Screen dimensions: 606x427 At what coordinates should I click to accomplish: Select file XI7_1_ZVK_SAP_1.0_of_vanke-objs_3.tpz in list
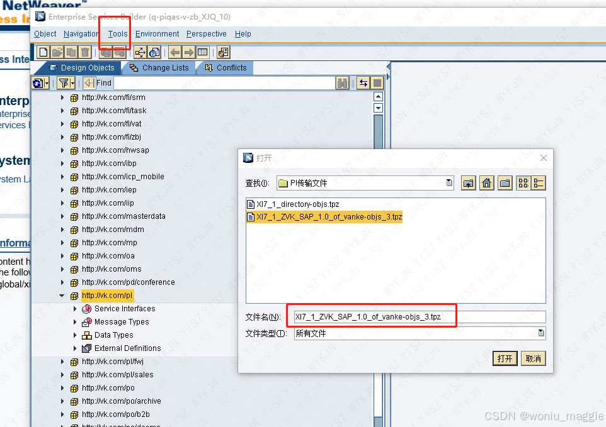324,217
